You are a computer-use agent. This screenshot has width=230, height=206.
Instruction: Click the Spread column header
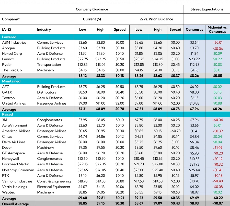(x=119, y=29)
